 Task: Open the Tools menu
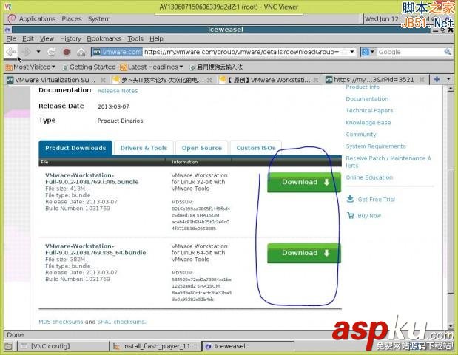(135, 38)
